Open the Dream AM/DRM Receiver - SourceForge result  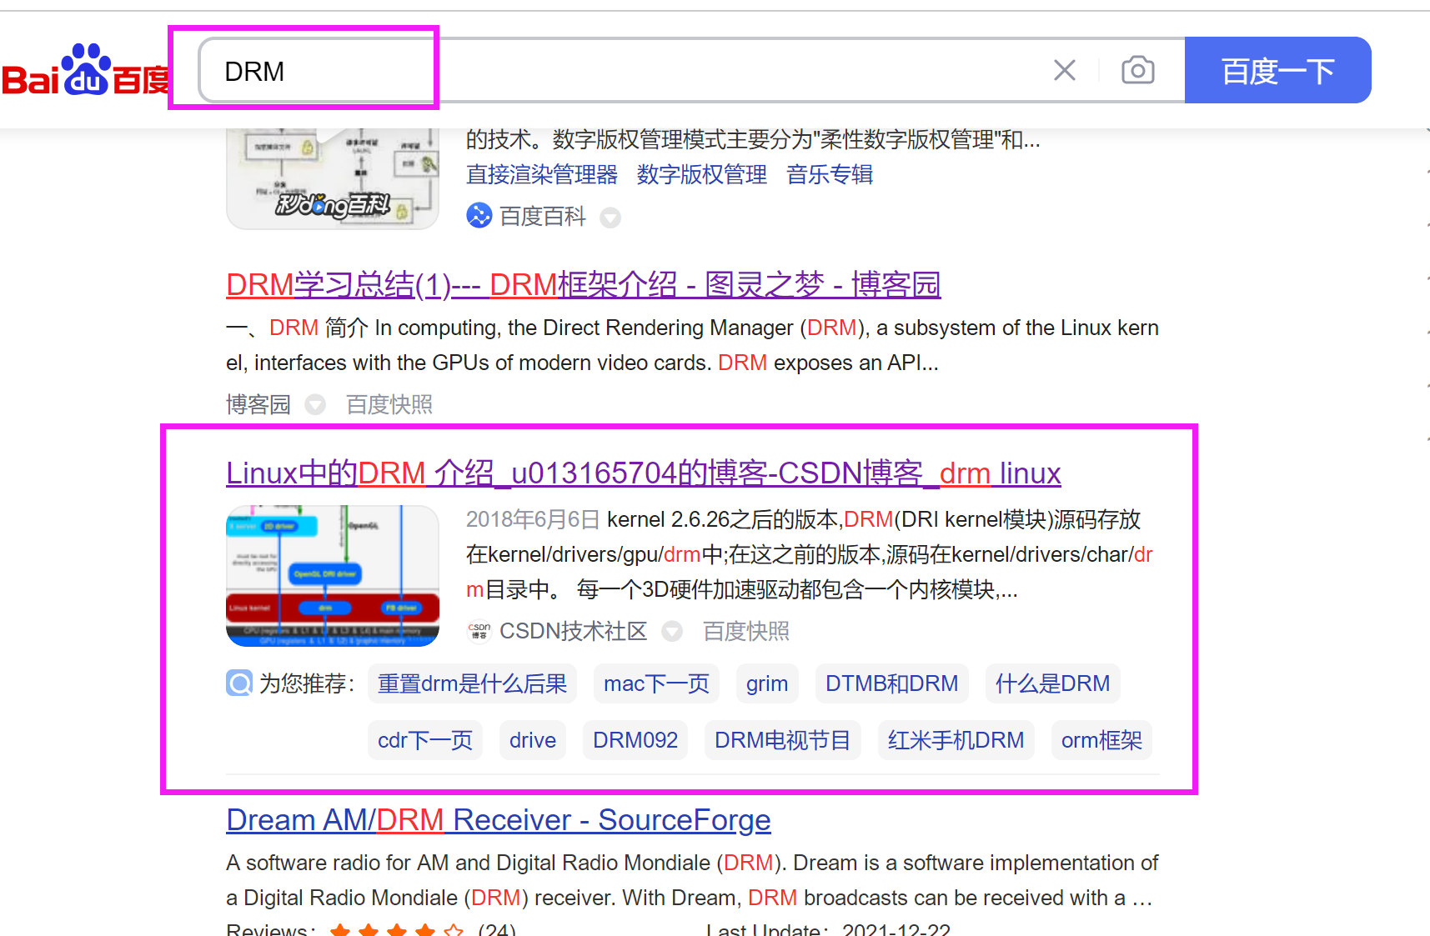(499, 820)
